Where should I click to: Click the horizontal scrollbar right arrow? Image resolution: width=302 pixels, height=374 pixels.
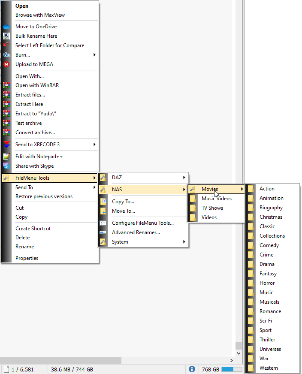coord(231,360)
